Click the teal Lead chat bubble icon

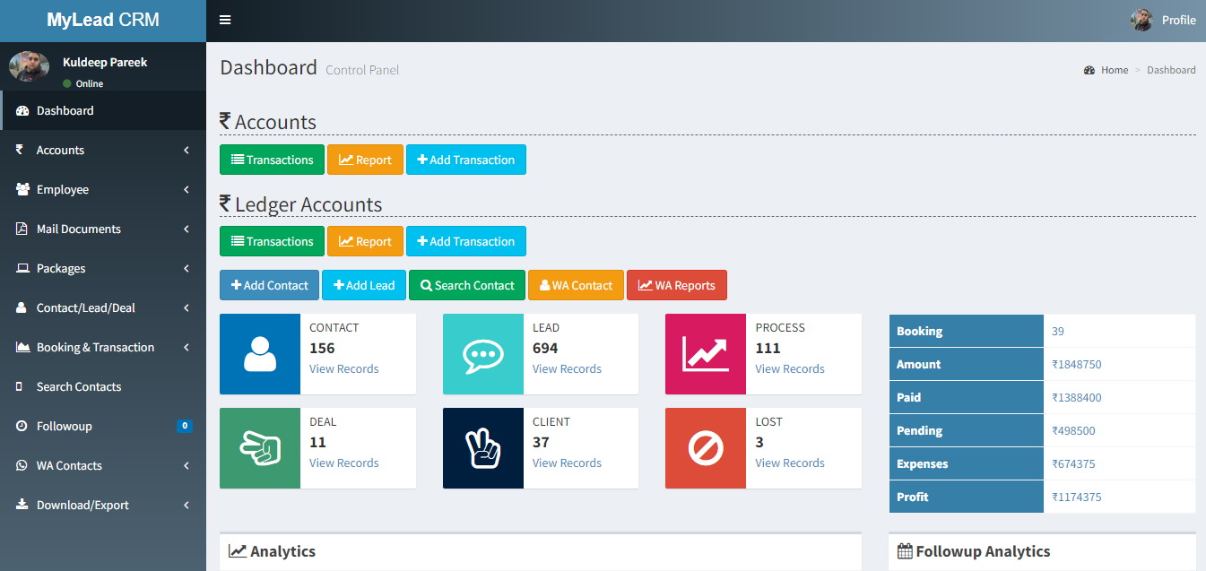(483, 354)
